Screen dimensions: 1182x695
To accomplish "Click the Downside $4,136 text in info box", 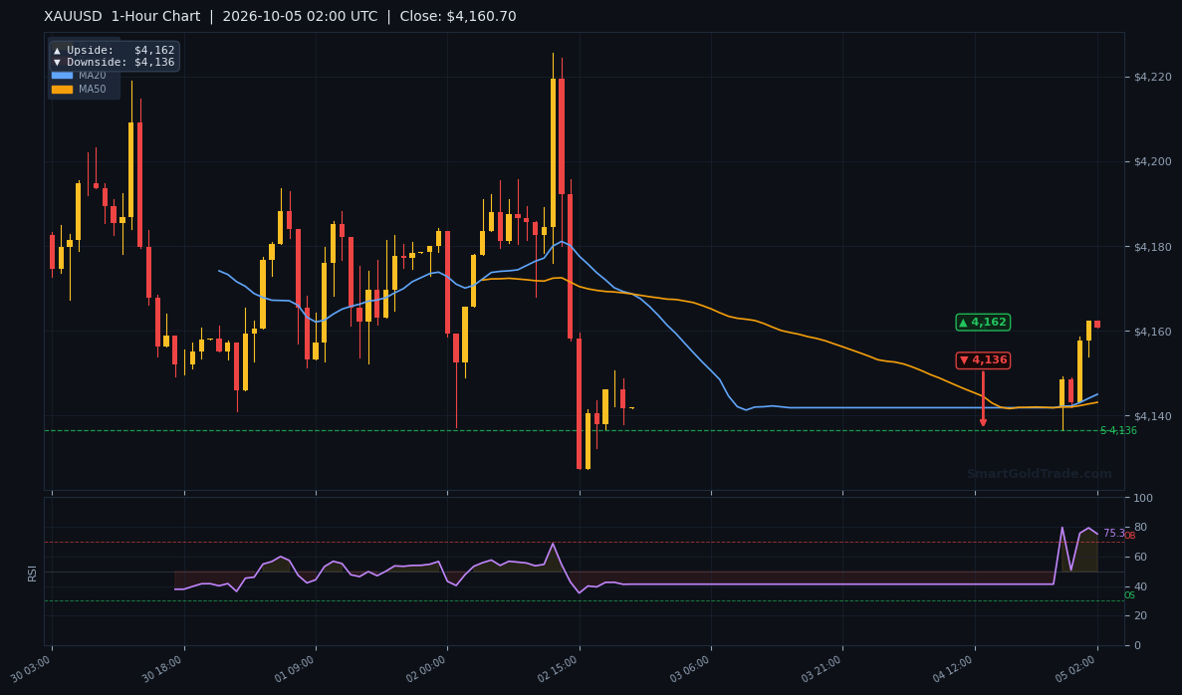I will click(114, 63).
